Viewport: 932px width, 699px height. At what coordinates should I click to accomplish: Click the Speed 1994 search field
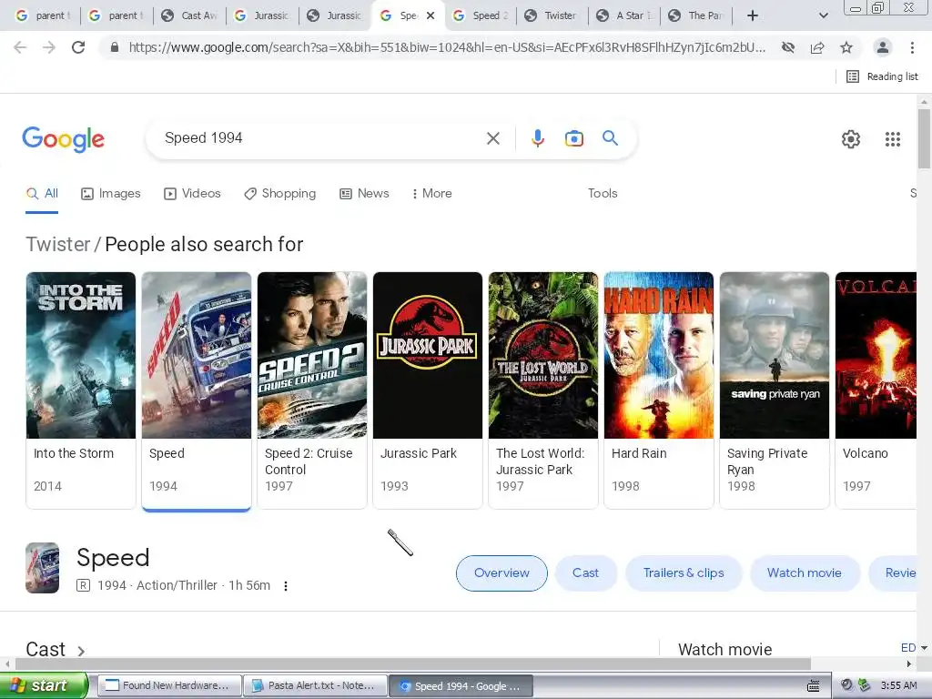tap(321, 138)
